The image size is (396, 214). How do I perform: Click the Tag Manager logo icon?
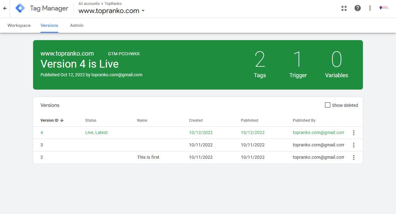(x=20, y=8)
